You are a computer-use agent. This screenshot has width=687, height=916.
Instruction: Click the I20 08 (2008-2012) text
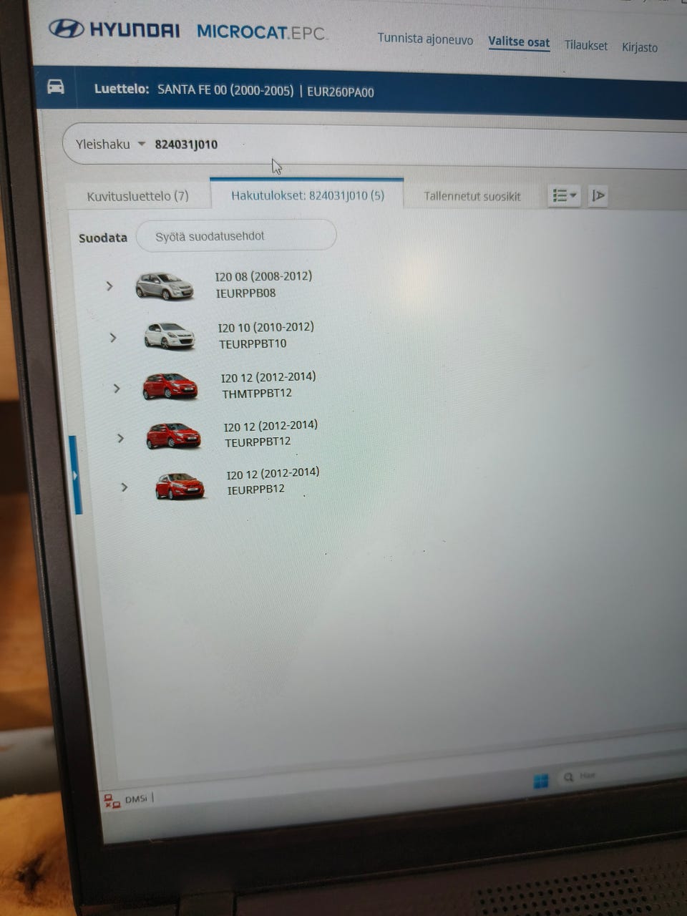tap(263, 276)
